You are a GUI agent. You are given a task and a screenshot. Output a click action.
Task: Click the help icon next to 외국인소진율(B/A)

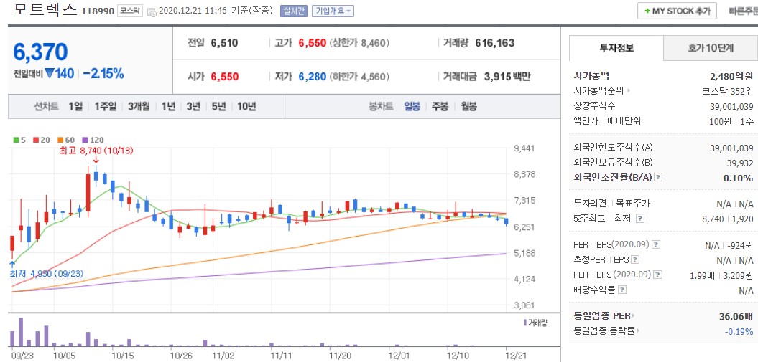tap(658, 177)
